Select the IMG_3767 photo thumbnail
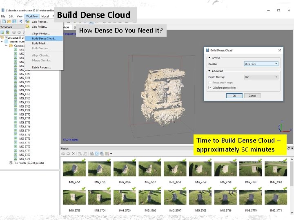 click(175, 197)
